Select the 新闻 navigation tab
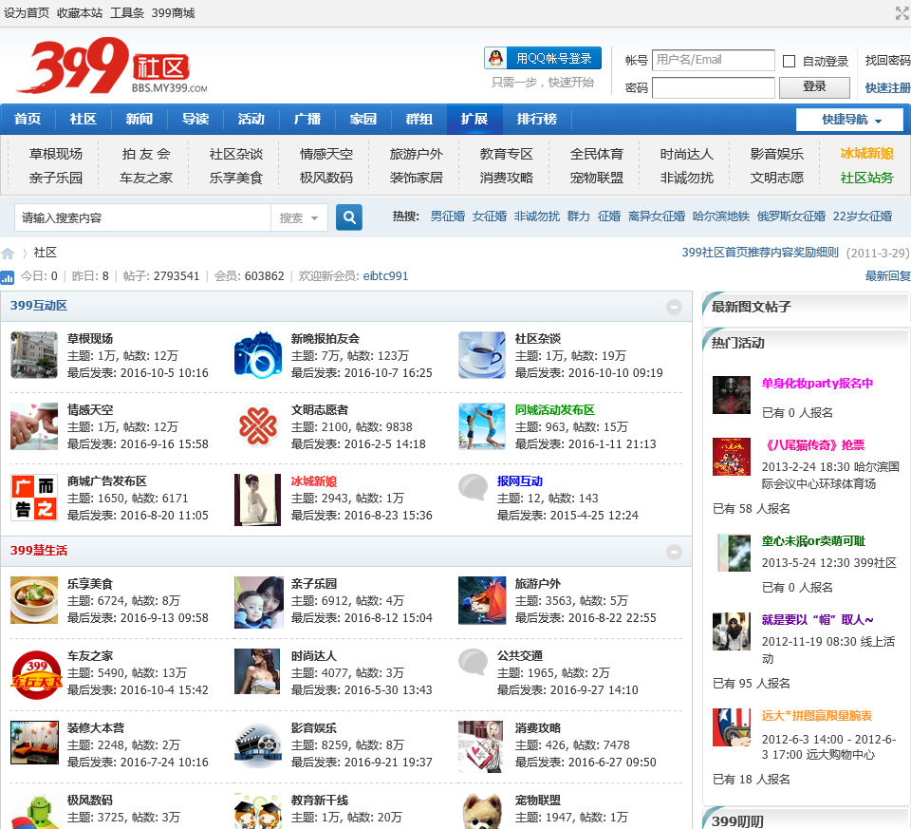 pyautogui.click(x=139, y=120)
